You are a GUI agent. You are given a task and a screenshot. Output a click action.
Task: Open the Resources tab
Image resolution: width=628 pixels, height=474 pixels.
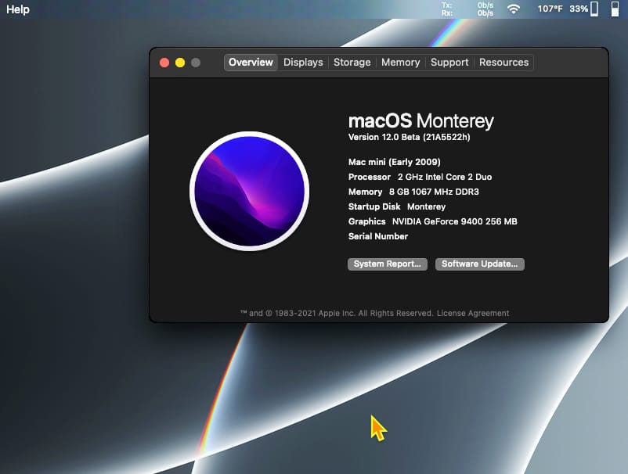[x=503, y=63]
